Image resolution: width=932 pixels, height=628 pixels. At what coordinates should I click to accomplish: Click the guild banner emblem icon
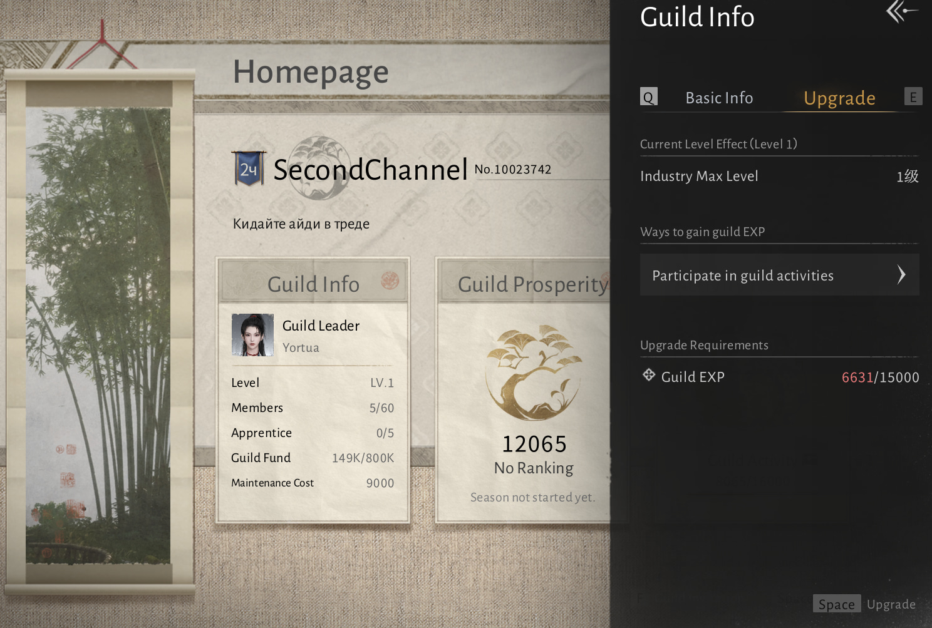pos(249,168)
